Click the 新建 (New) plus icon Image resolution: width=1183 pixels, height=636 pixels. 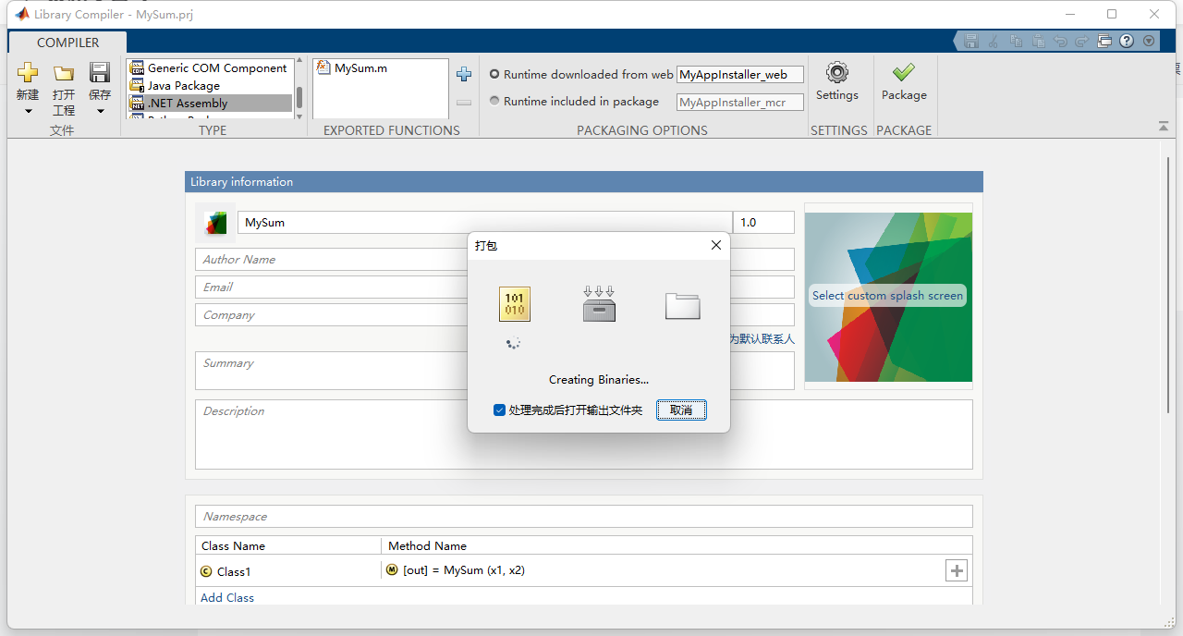tap(28, 72)
